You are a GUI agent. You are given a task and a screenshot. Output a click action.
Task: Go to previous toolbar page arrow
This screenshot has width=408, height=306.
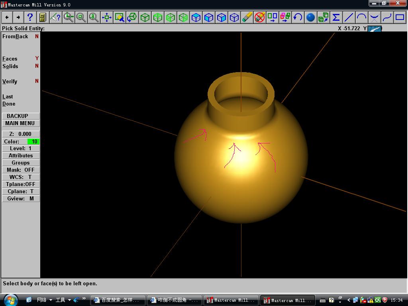(x=7, y=18)
